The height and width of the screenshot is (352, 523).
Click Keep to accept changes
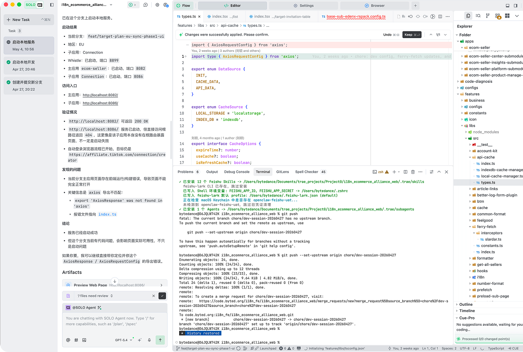click(x=412, y=35)
